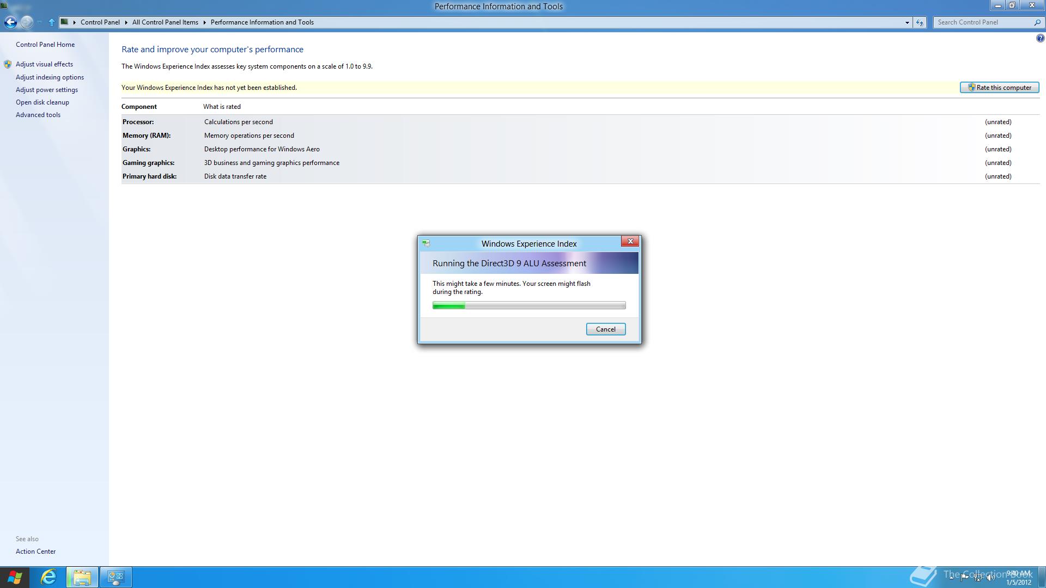Go up one level with Up arrow
Image resolution: width=1046 pixels, height=588 pixels.
click(52, 22)
